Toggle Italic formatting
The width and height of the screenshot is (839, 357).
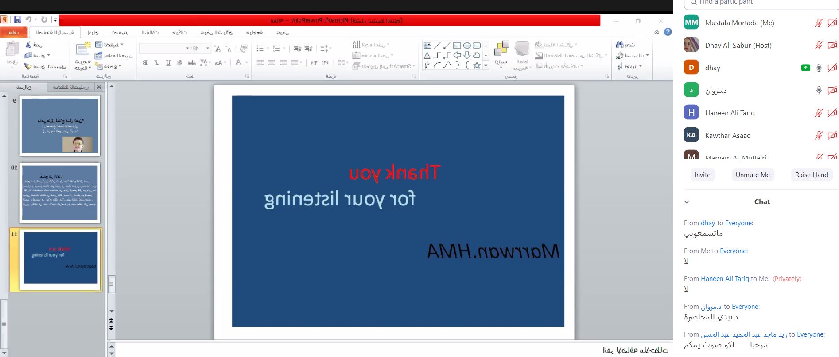(156, 63)
